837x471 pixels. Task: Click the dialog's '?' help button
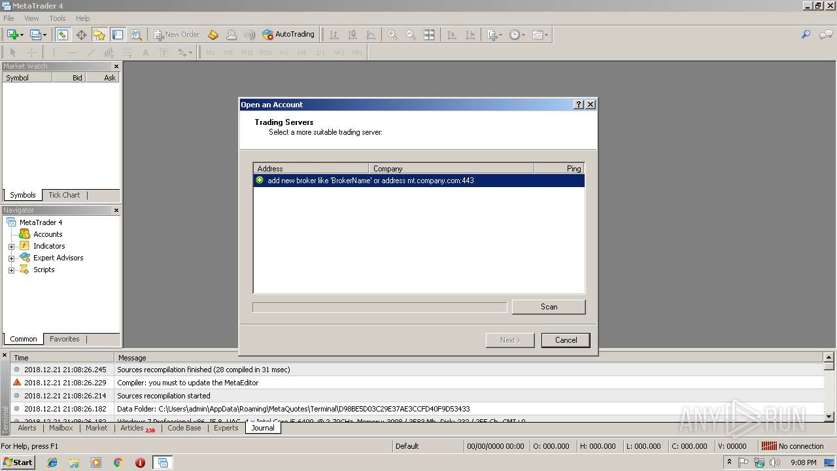[579, 105]
